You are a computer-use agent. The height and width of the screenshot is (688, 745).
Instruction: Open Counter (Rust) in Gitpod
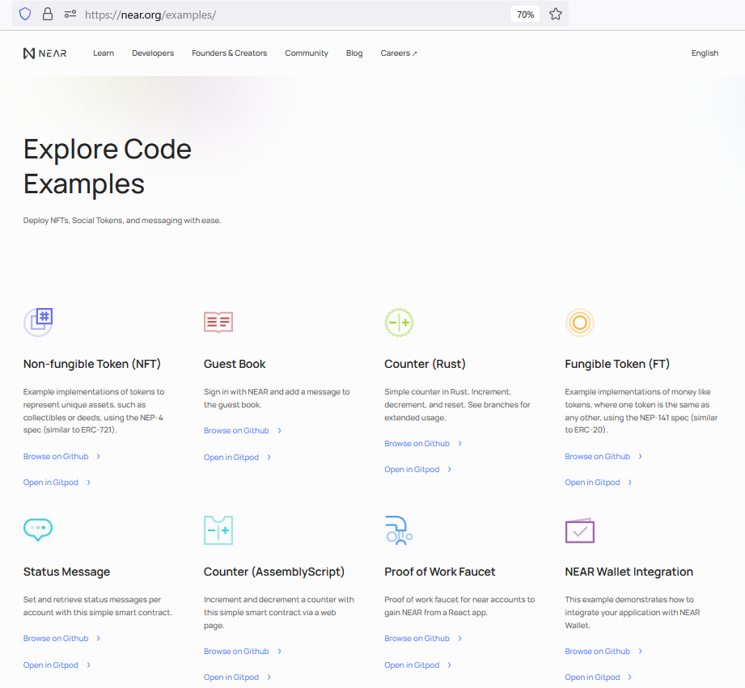[x=412, y=470]
